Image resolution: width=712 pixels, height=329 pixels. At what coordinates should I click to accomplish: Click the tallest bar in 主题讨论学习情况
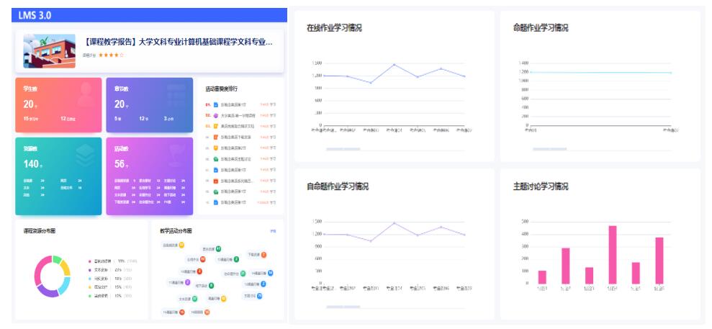tap(612, 255)
